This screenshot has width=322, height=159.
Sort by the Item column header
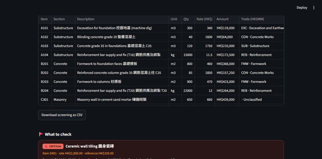tap(45, 19)
